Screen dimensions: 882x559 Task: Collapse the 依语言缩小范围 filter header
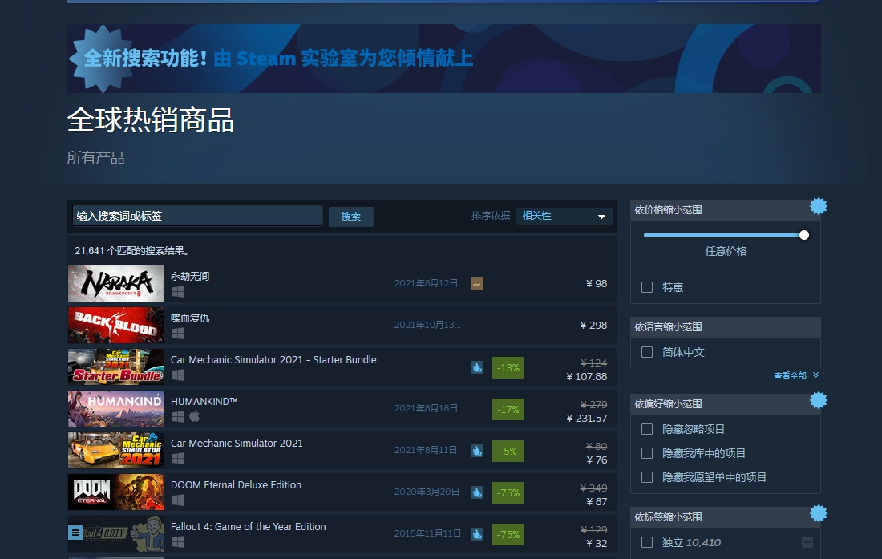(x=725, y=327)
